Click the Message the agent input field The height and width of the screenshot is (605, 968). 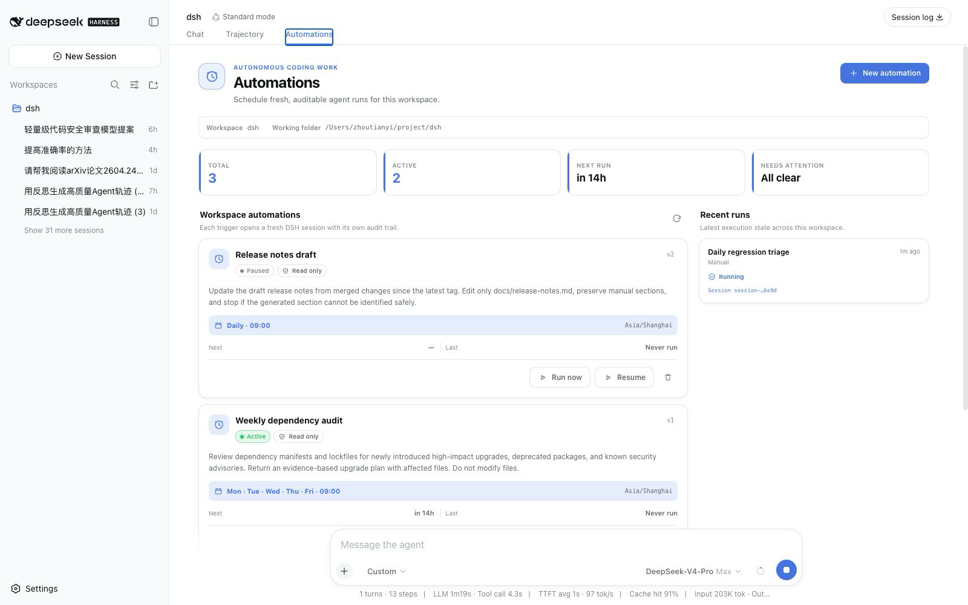[566, 545]
